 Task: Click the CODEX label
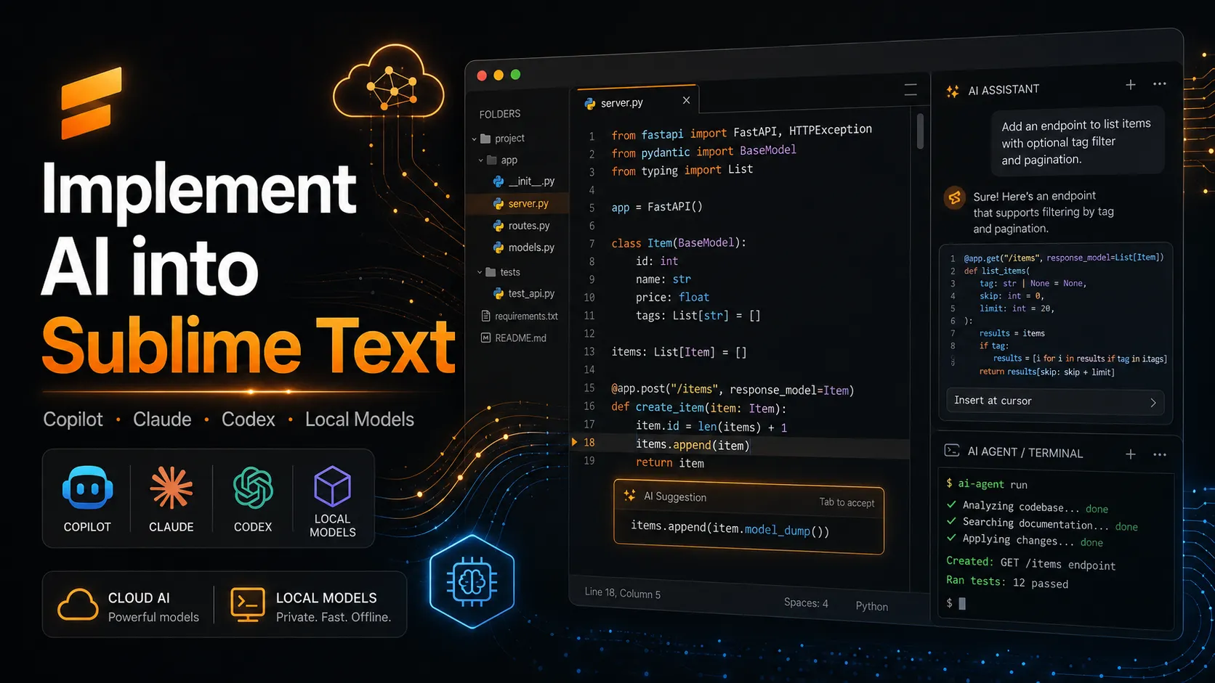point(253,527)
